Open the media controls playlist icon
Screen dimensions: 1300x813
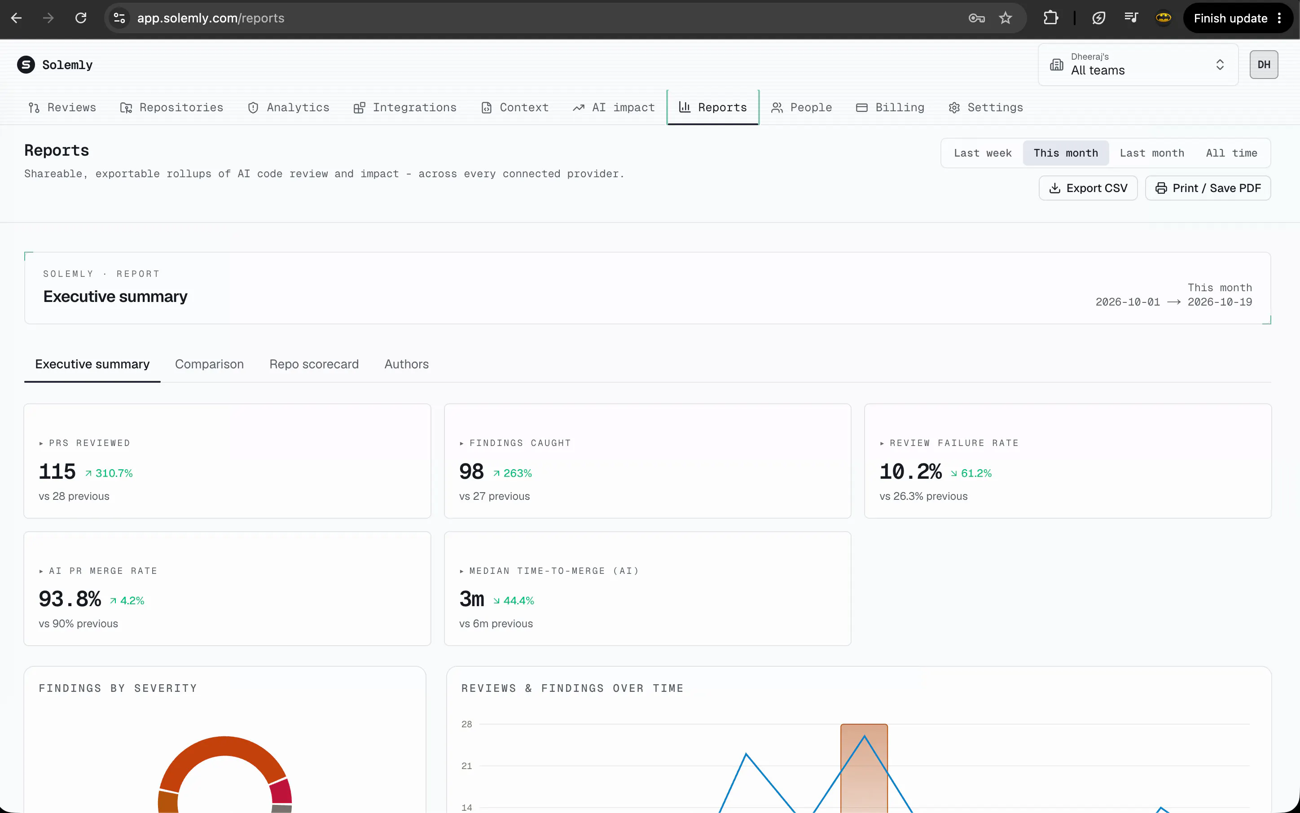coord(1131,18)
